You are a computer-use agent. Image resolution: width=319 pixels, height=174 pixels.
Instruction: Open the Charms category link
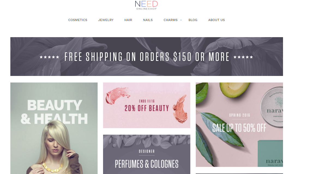[x=170, y=20]
